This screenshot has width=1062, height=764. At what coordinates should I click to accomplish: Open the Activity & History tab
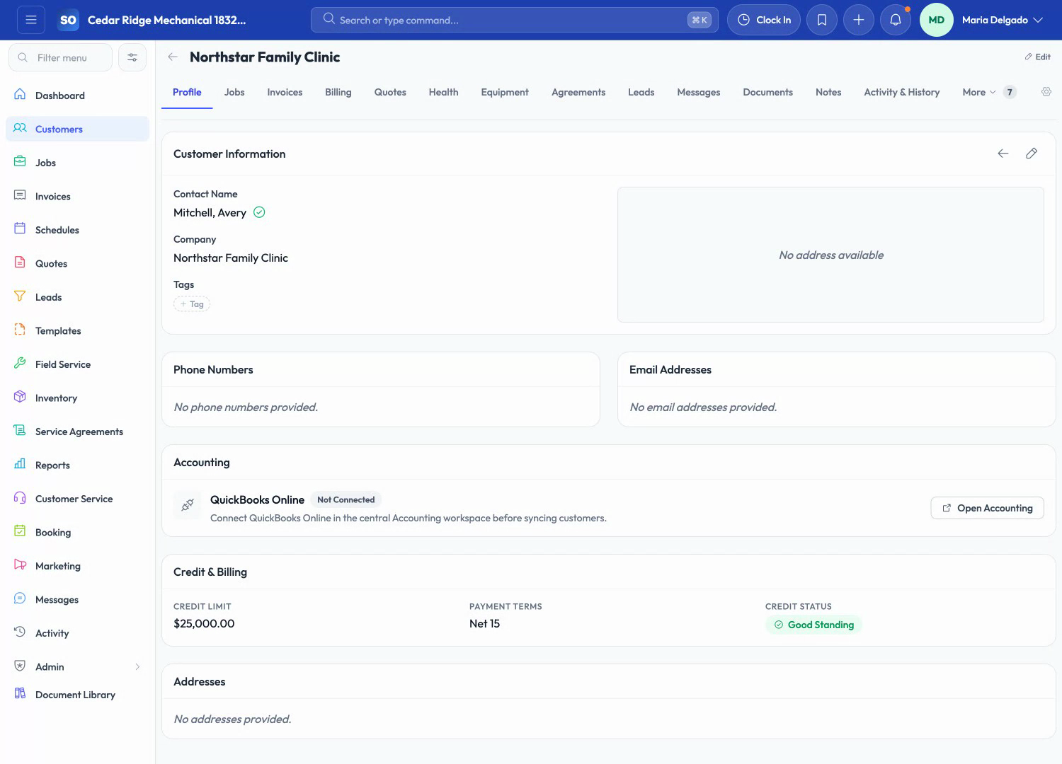tap(902, 92)
